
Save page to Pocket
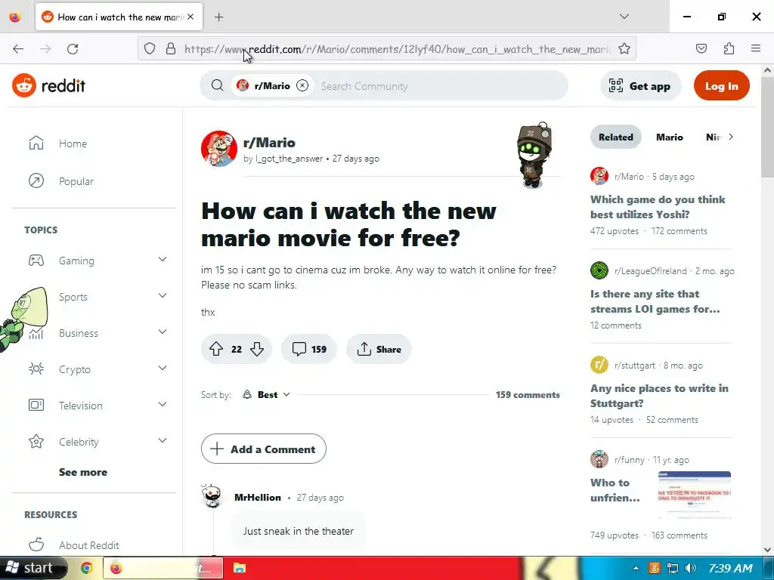point(701,48)
